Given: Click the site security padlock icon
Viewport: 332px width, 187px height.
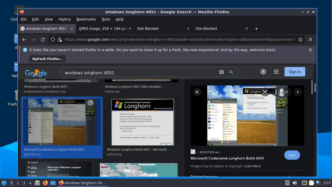Looking at the screenshot, I should point(60,39).
